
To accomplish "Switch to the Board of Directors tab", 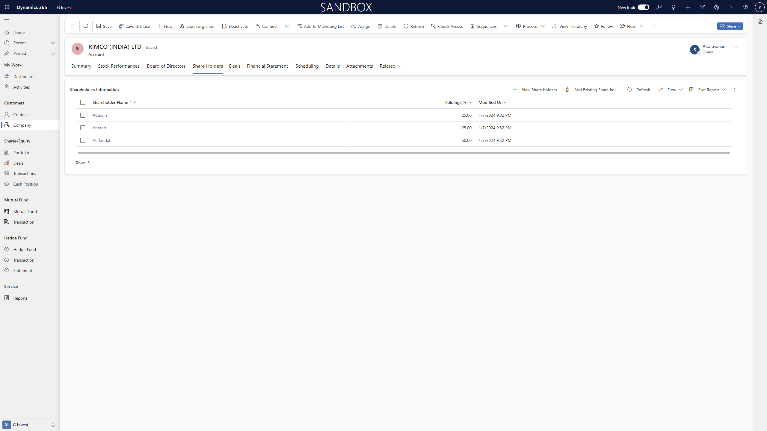I will pyautogui.click(x=166, y=66).
